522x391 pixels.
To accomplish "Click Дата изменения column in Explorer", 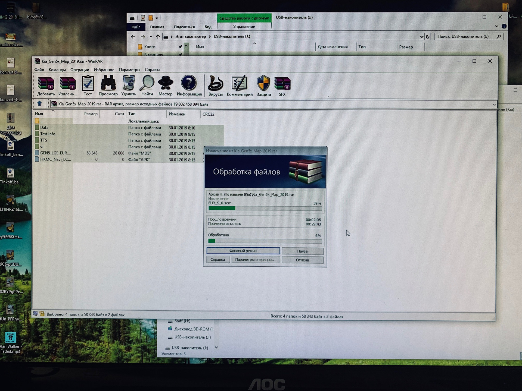I will coord(336,47).
